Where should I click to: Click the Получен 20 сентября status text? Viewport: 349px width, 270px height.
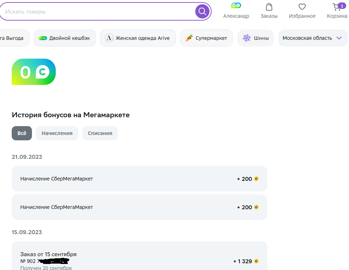coord(46,268)
